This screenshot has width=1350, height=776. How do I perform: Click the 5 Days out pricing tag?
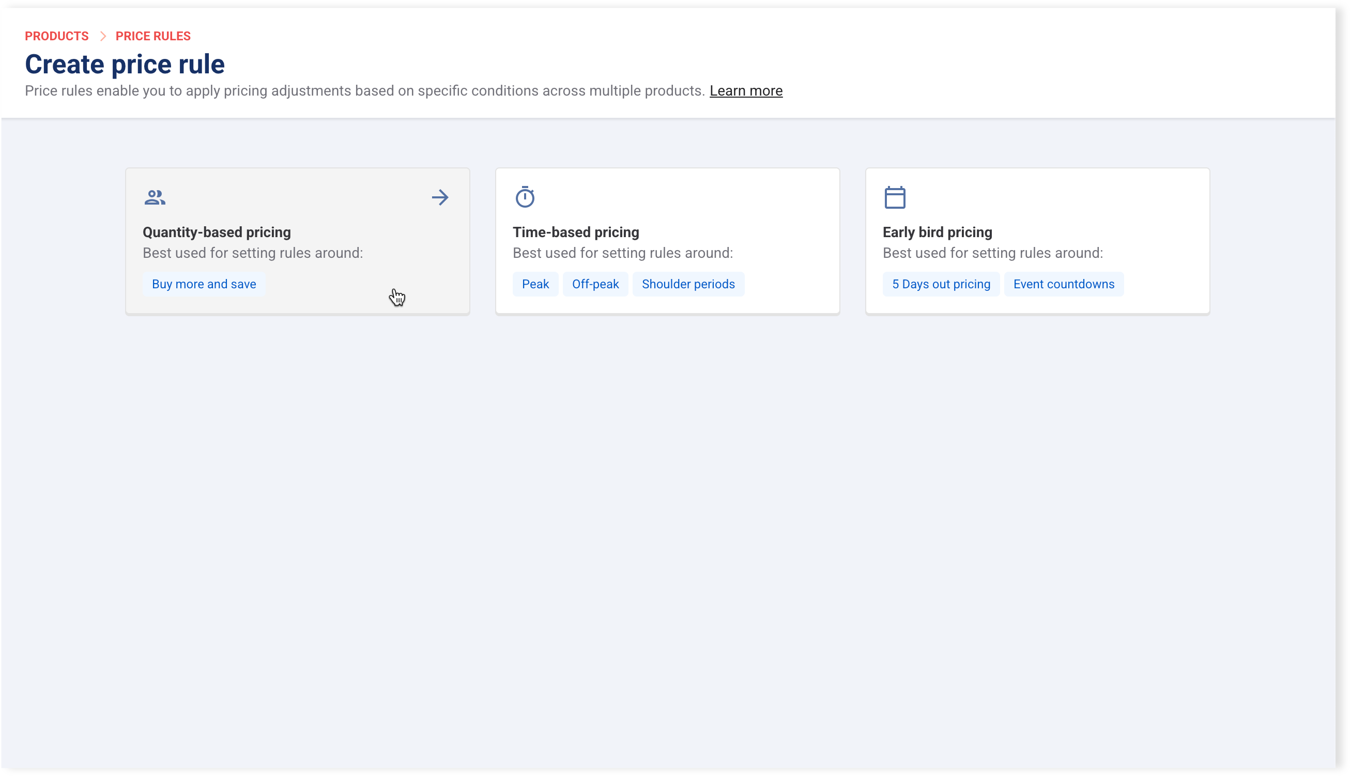(941, 284)
